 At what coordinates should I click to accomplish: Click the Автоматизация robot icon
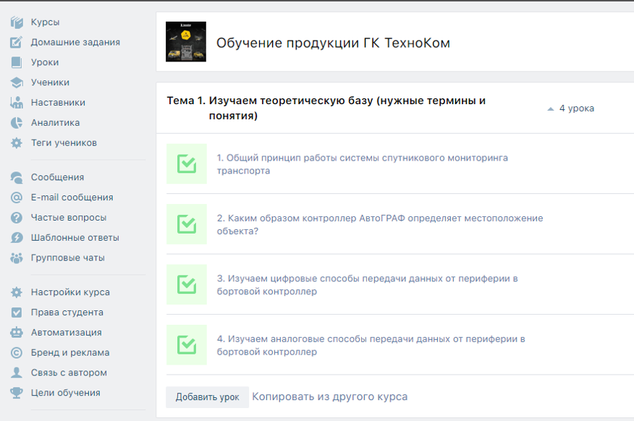[x=17, y=333]
